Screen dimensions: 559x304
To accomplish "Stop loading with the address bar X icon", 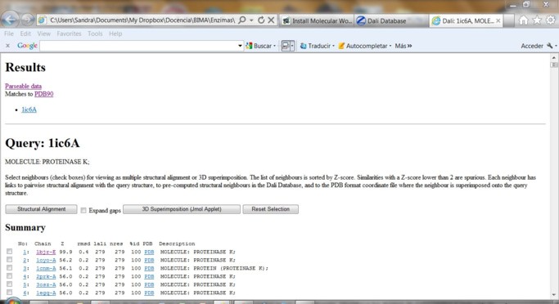I will point(271,20).
